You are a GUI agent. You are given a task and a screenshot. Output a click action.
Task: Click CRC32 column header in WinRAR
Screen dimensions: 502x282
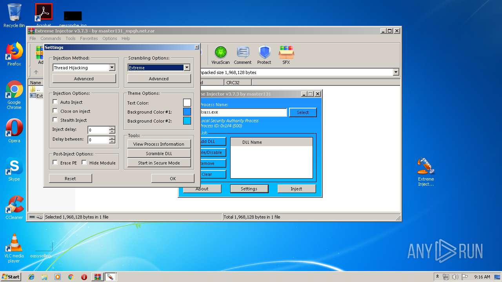tap(238, 83)
